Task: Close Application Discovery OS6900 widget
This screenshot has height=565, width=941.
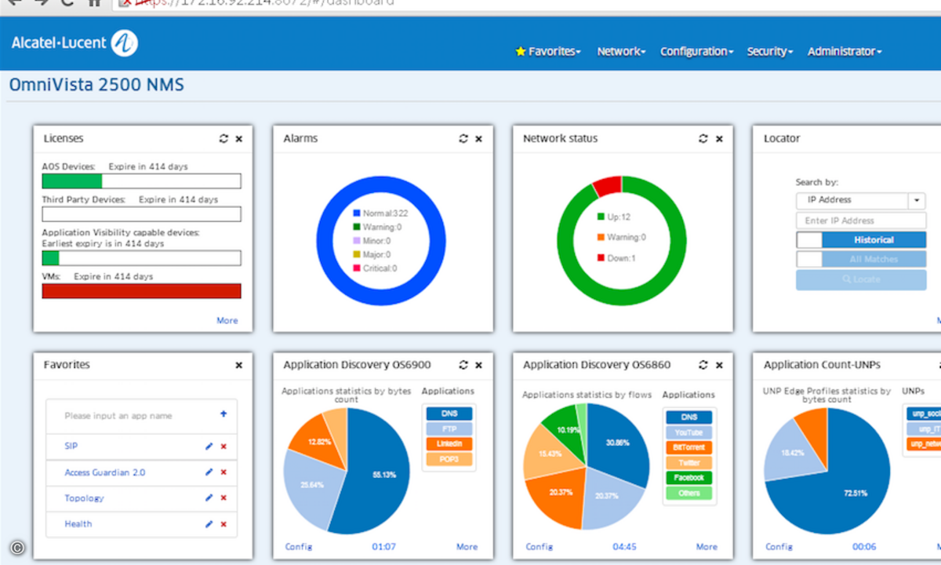Action: [x=479, y=365]
